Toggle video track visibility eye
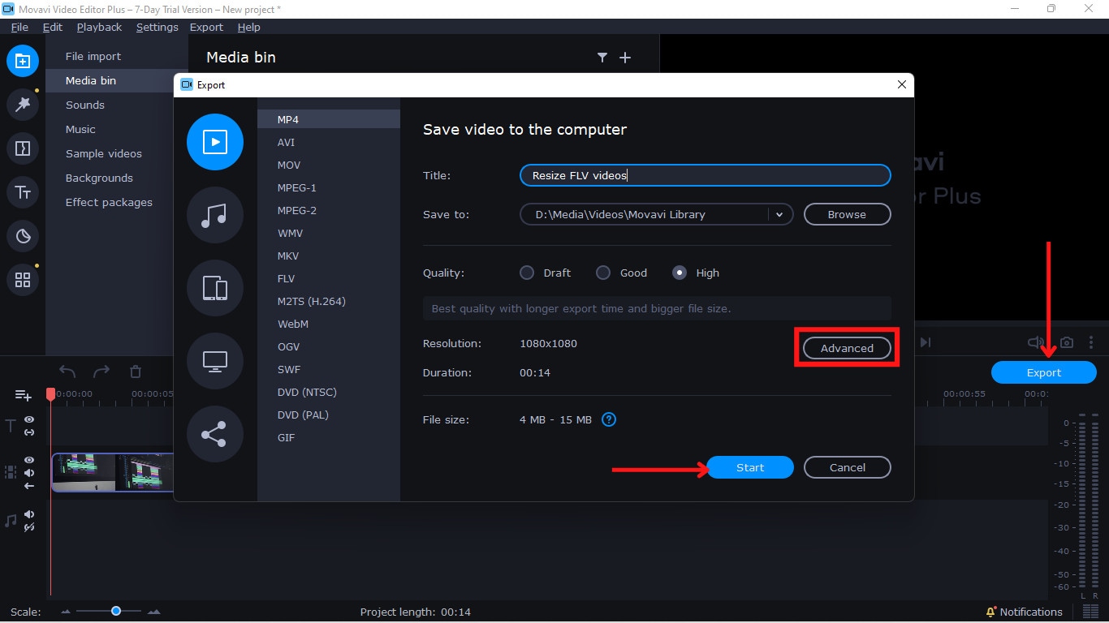This screenshot has height=623, width=1109. pyautogui.click(x=29, y=460)
